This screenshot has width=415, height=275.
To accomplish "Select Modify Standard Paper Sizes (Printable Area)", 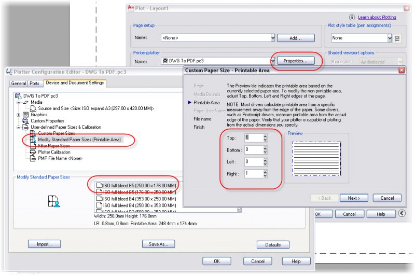I will [79, 140].
